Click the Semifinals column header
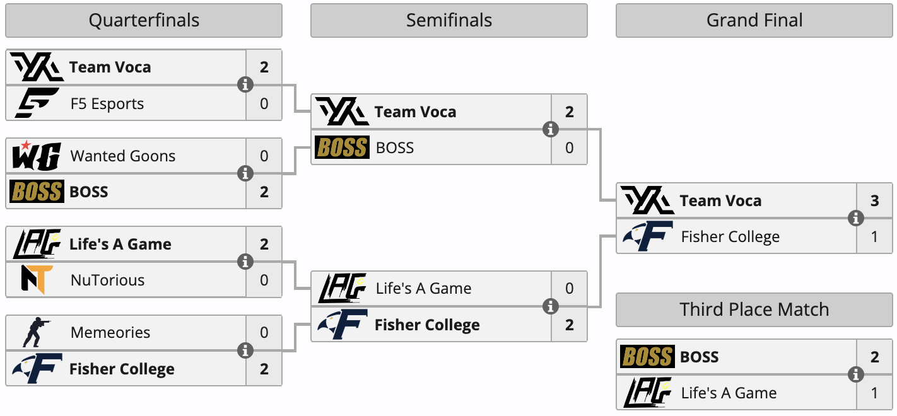Image resolution: width=897 pixels, height=416 pixels. pos(448,20)
